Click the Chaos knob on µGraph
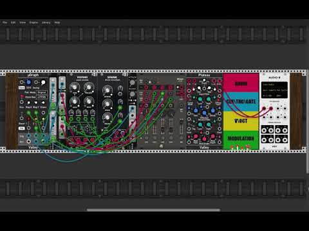Screen dimensions: 309x231 coord(43,103)
